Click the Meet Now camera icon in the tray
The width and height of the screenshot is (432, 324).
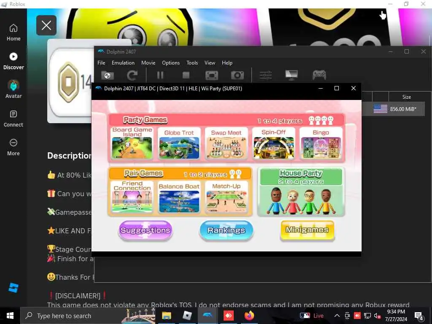coord(347,316)
